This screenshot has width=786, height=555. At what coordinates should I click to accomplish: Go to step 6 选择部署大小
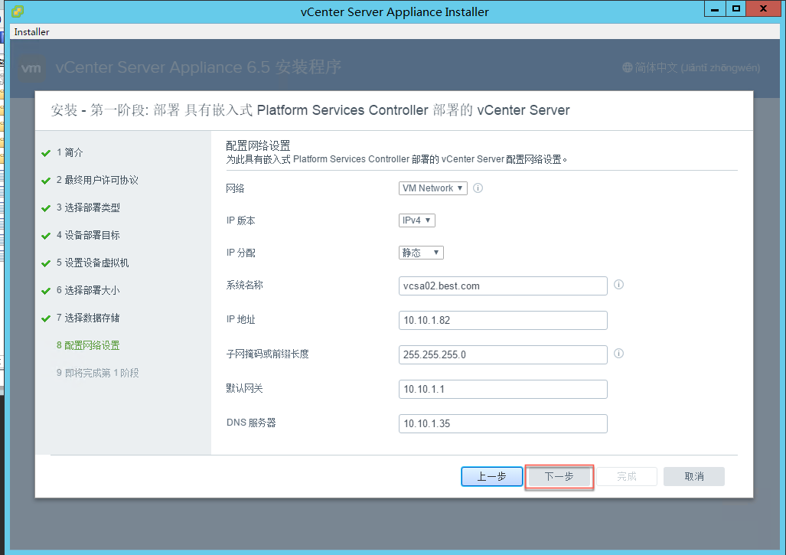pyautogui.click(x=88, y=290)
